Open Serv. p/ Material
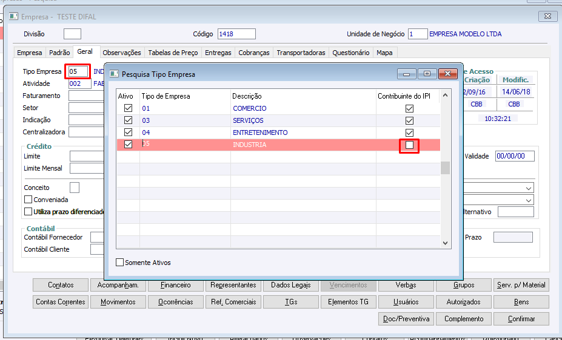 pyautogui.click(x=521, y=285)
